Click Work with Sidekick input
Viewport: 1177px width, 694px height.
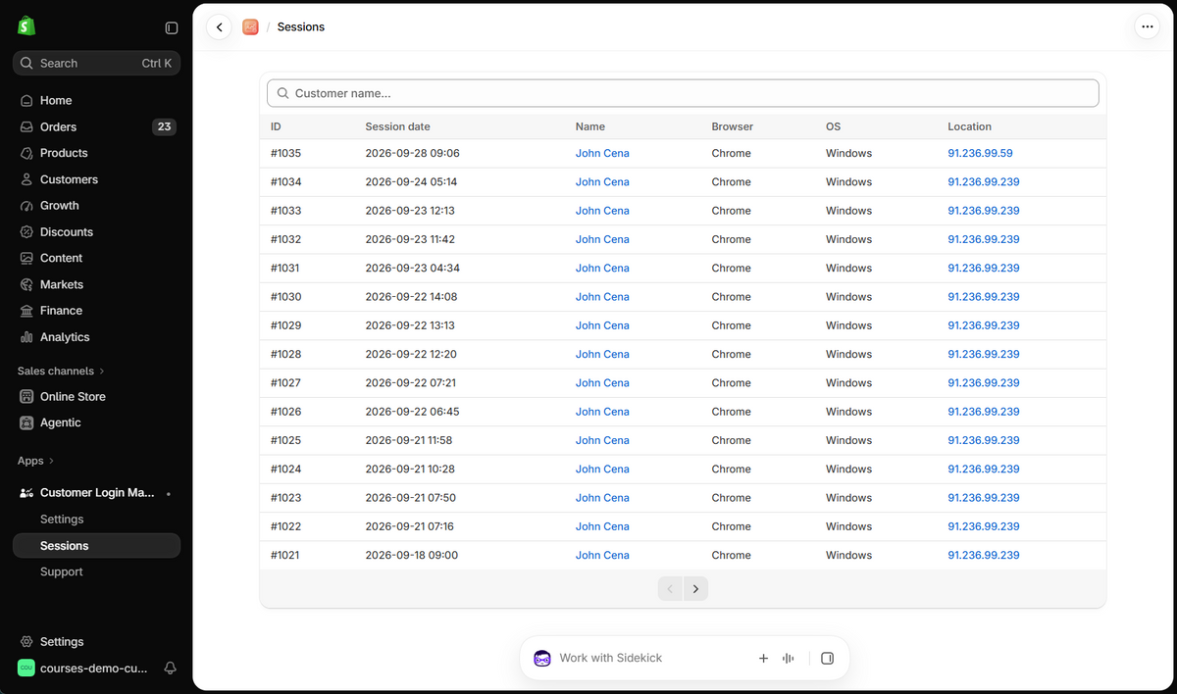pyautogui.click(x=610, y=659)
